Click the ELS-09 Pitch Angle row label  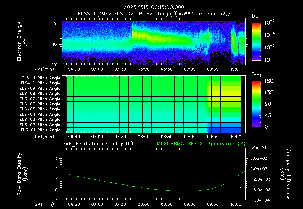[40, 89]
